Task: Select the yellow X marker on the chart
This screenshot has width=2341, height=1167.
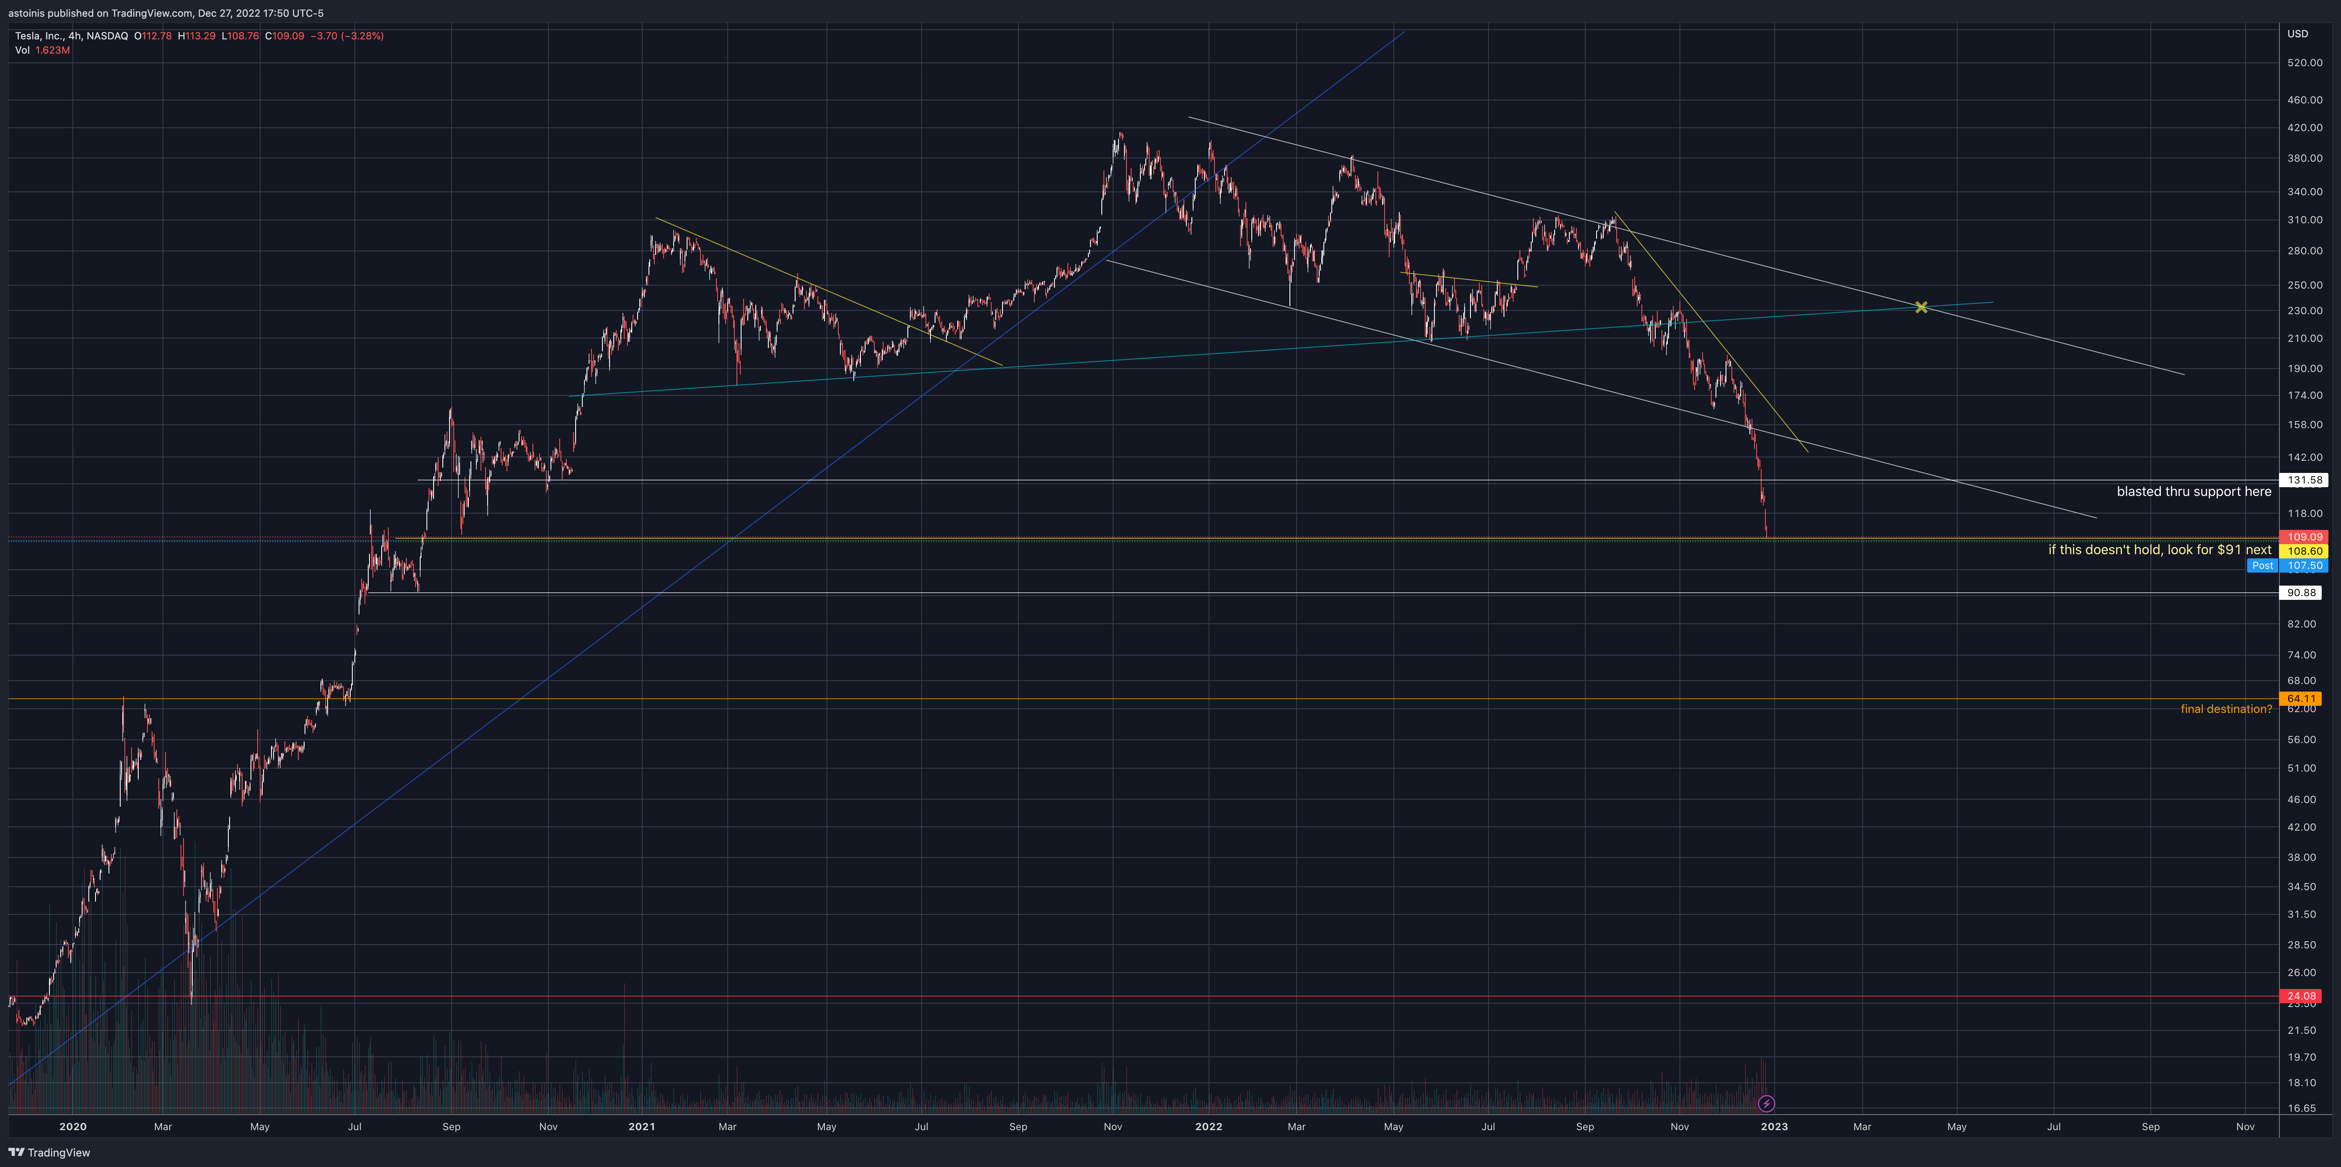Action: 1921,307
